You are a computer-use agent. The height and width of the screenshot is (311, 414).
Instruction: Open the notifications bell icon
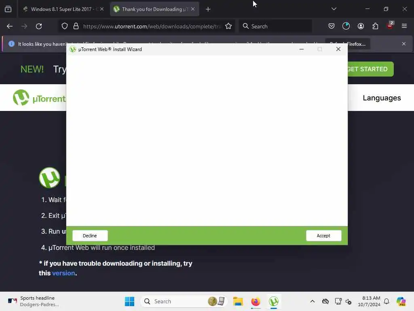387,301
